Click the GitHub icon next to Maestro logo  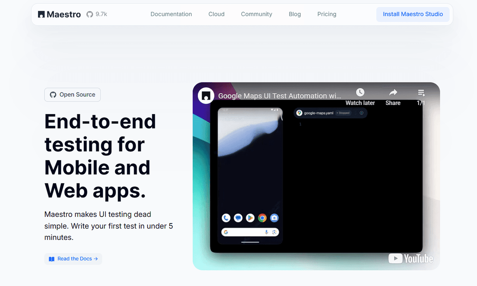(89, 14)
